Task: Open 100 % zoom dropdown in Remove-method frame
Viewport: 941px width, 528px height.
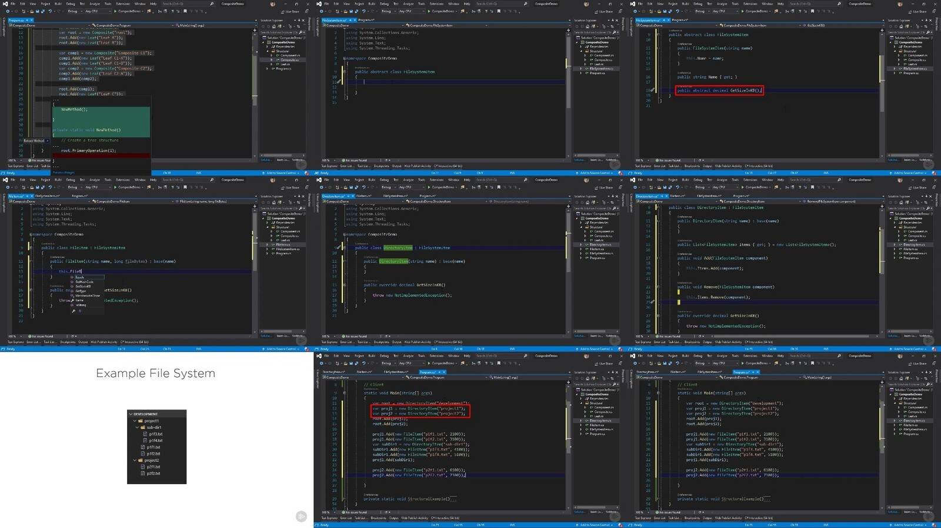Action: pyautogui.click(x=642, y=336)
